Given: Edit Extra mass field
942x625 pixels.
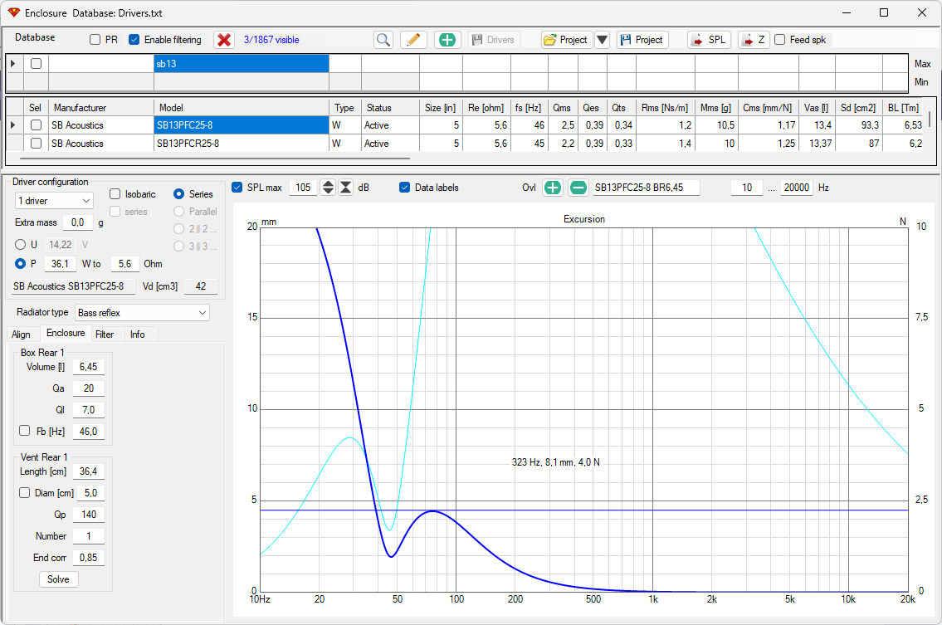Looking at the screenshot, I should 77,222.
